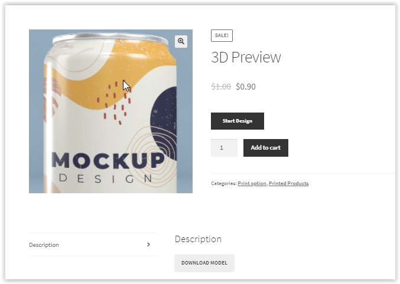This screenshot has width=400, height=284.
Task: Click the Categories label text
Action: point(224,183)
